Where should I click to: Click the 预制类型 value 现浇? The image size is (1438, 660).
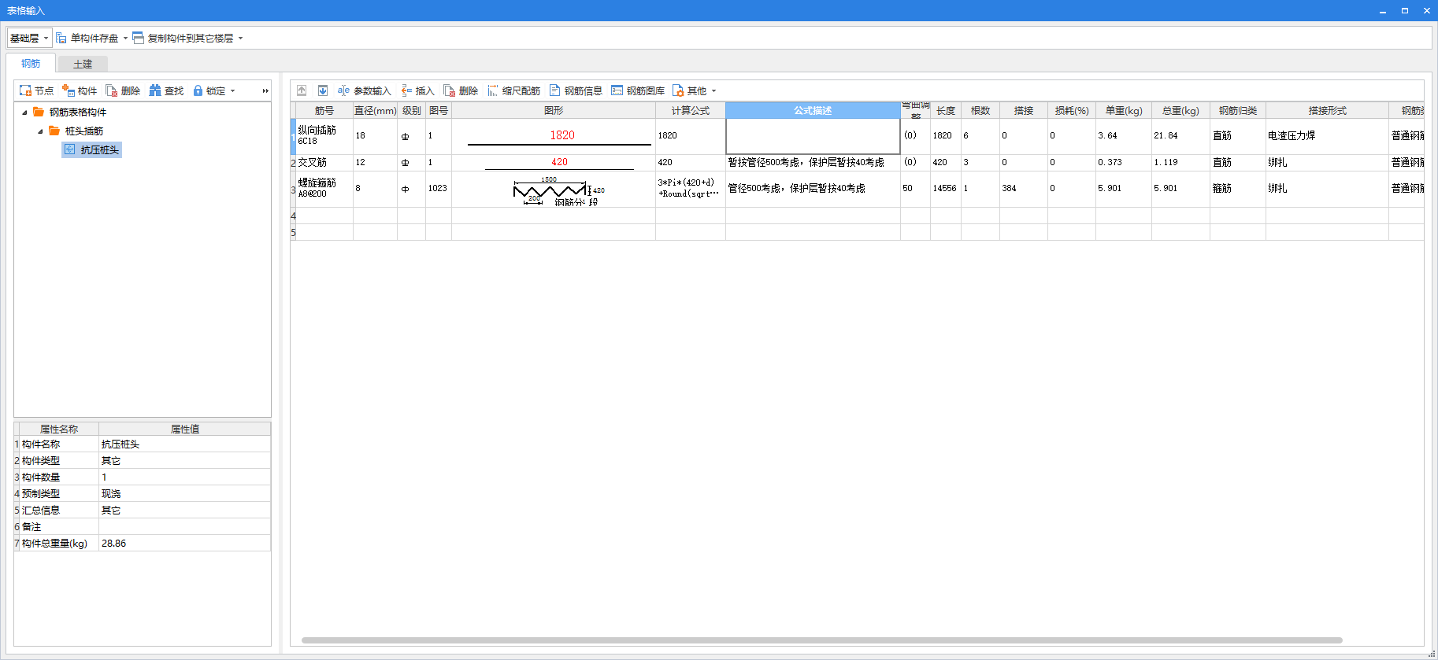(x=184, y=493)
